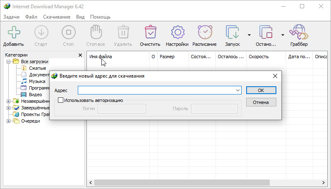
Task: Open the Адрес combo box dropdown arrow
Action: [x=237, y=90]
